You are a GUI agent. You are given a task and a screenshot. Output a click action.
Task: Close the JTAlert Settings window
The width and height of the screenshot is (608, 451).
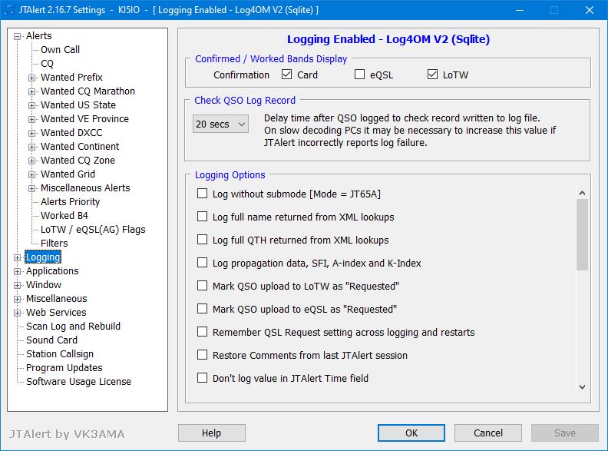[x=590, y=10]
